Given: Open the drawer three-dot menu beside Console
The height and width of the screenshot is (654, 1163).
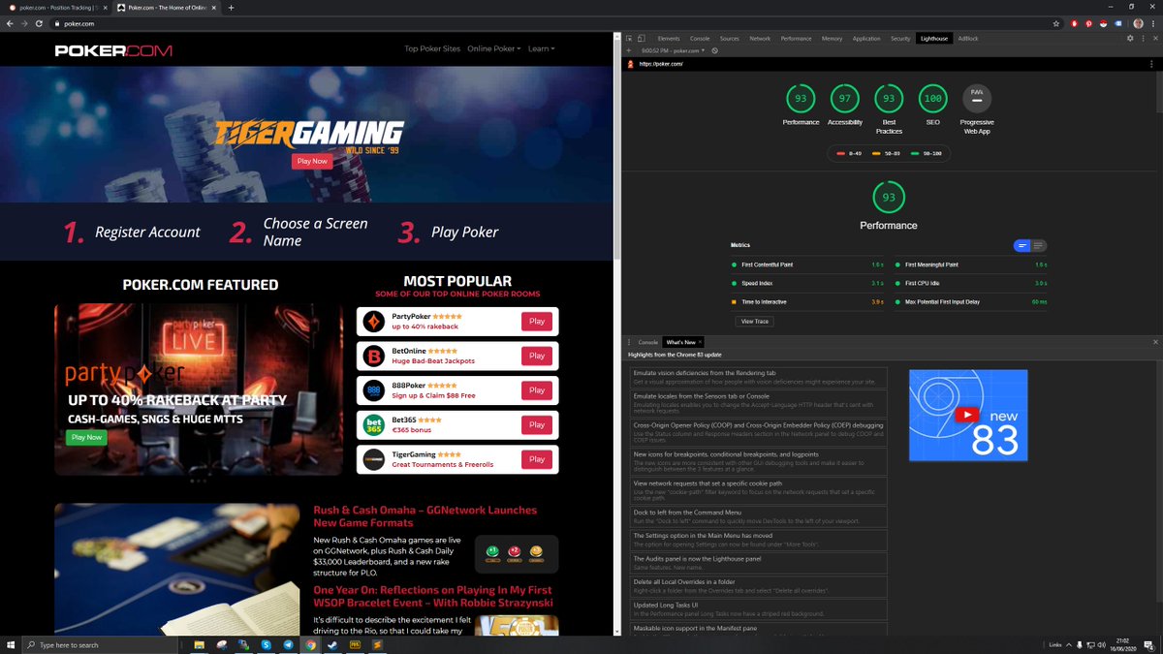Looking at the screenshot, I should 629,342.
